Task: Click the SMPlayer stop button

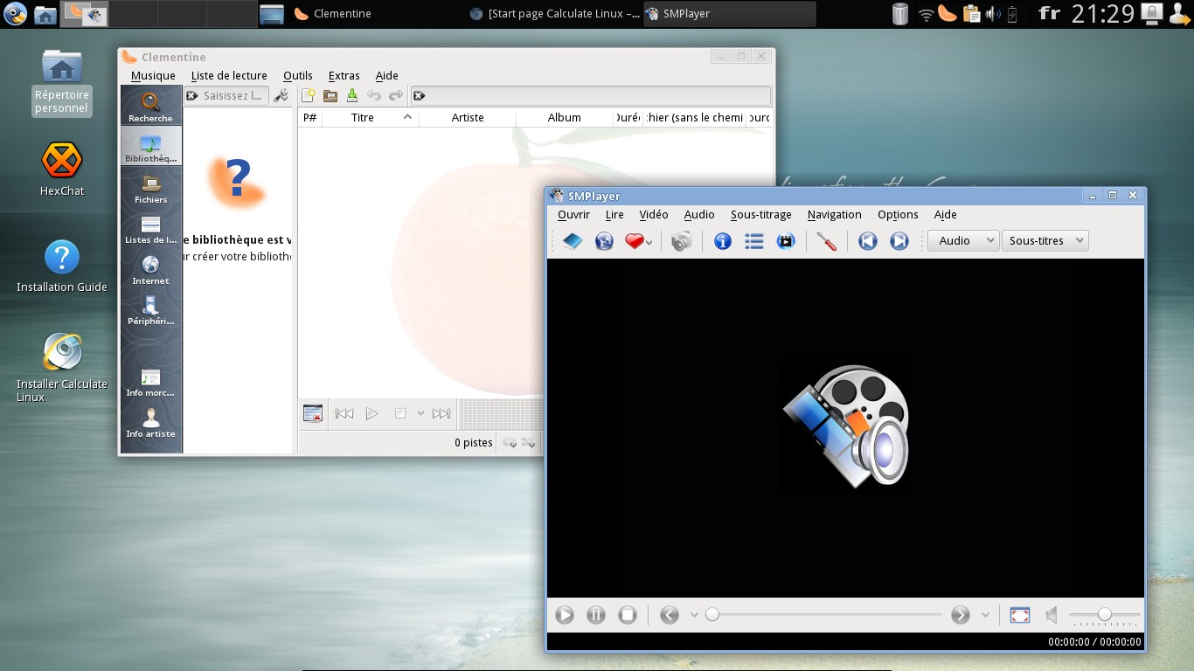Action: (x=628, y=615)
